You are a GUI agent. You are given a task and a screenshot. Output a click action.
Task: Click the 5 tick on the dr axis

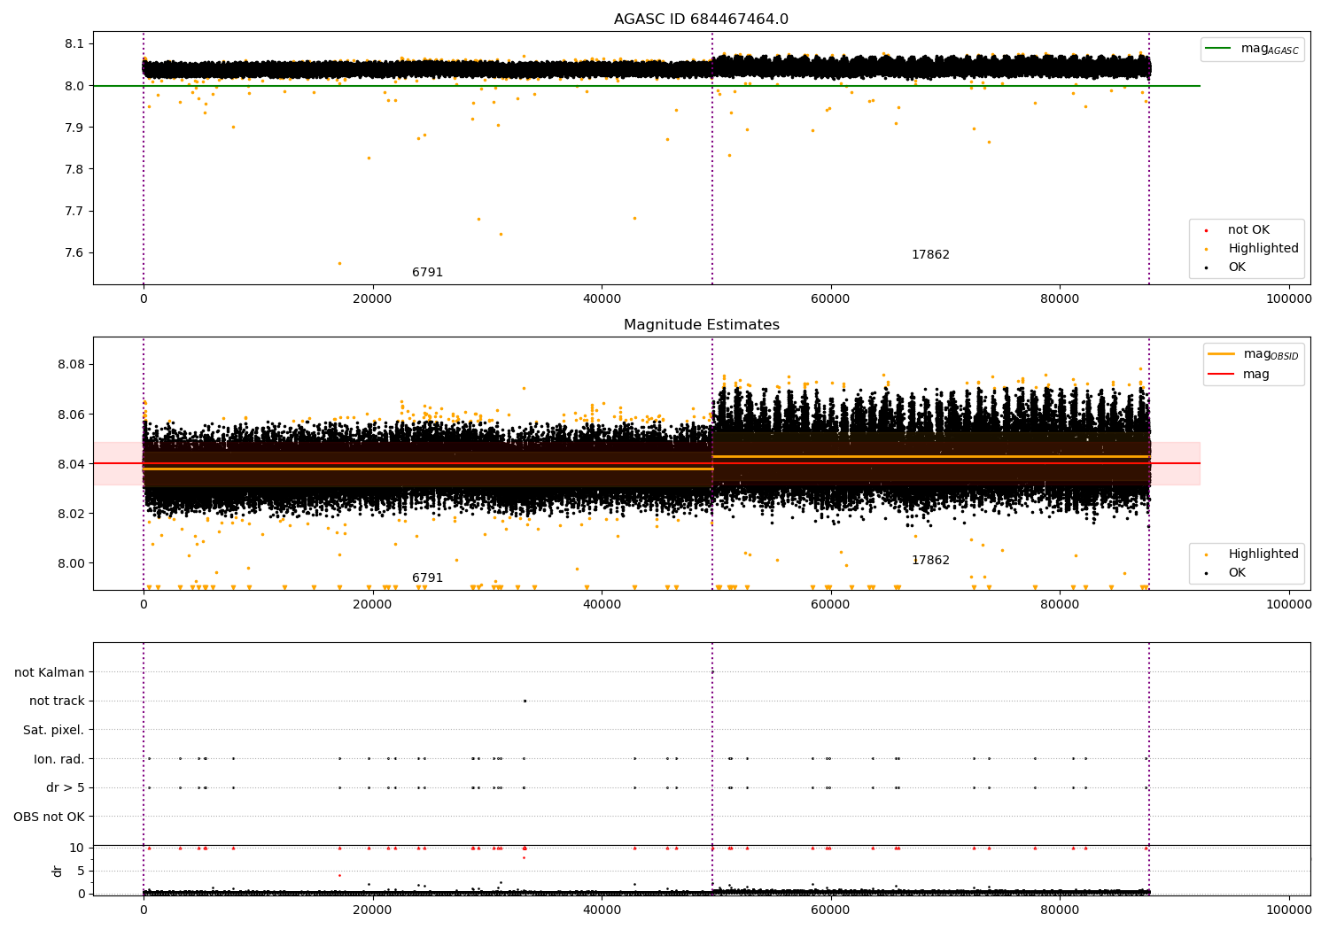click(x=82, y=872)
